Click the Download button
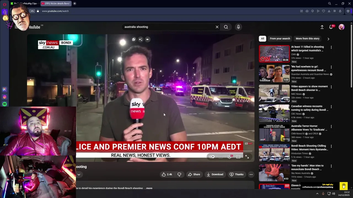Viewport: 353px width, 198px height. pyautogui.click(x=215, y=174)
